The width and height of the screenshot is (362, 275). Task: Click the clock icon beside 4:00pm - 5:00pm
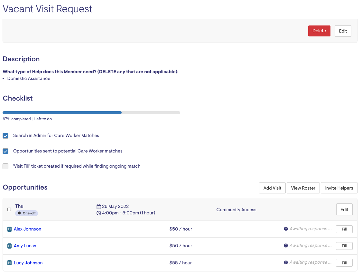[x=99, y=213]
